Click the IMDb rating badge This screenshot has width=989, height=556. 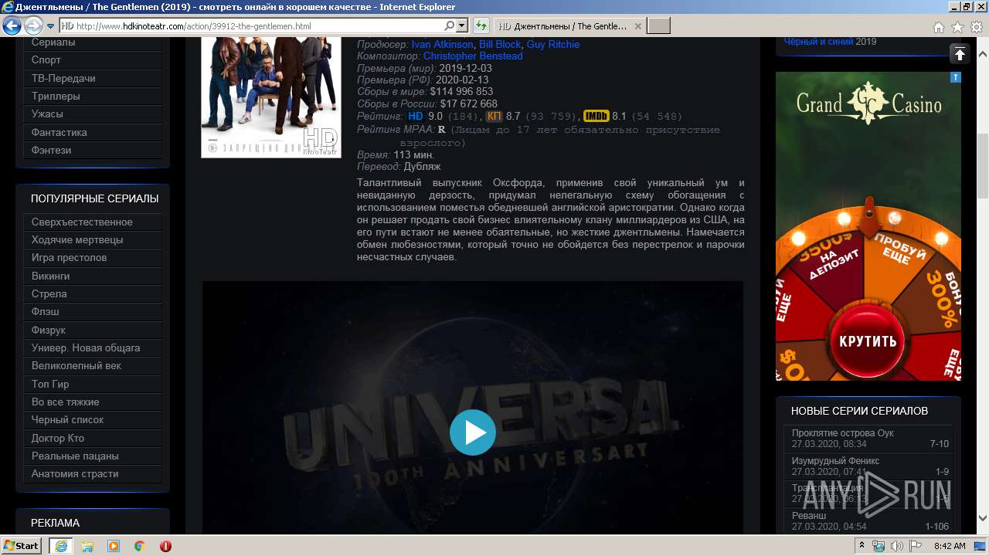click(x=596, y=116)
